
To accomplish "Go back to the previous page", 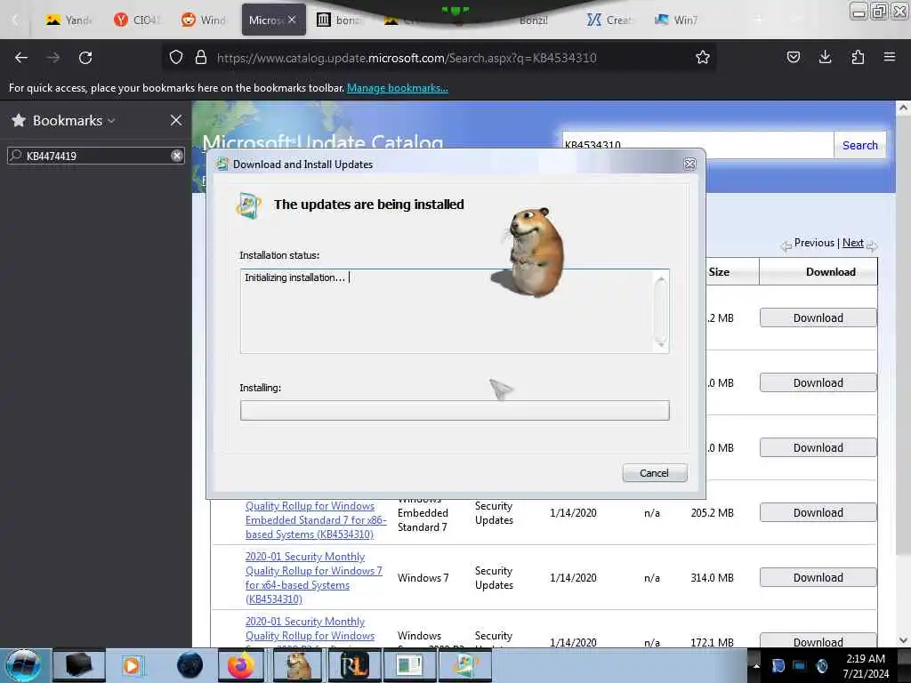I will click(x=21, y=58).
